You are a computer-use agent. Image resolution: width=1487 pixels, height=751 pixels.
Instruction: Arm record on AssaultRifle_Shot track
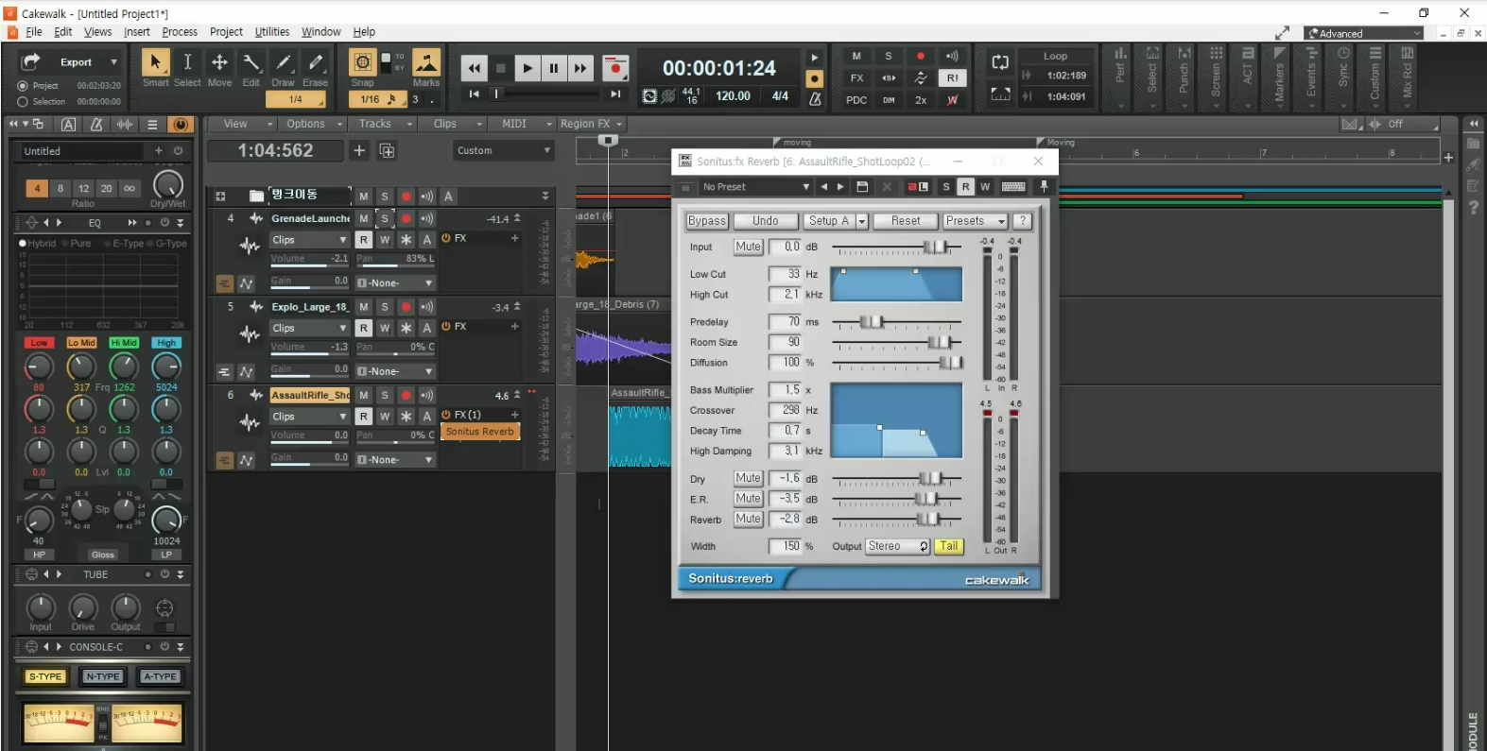point(406,395)
